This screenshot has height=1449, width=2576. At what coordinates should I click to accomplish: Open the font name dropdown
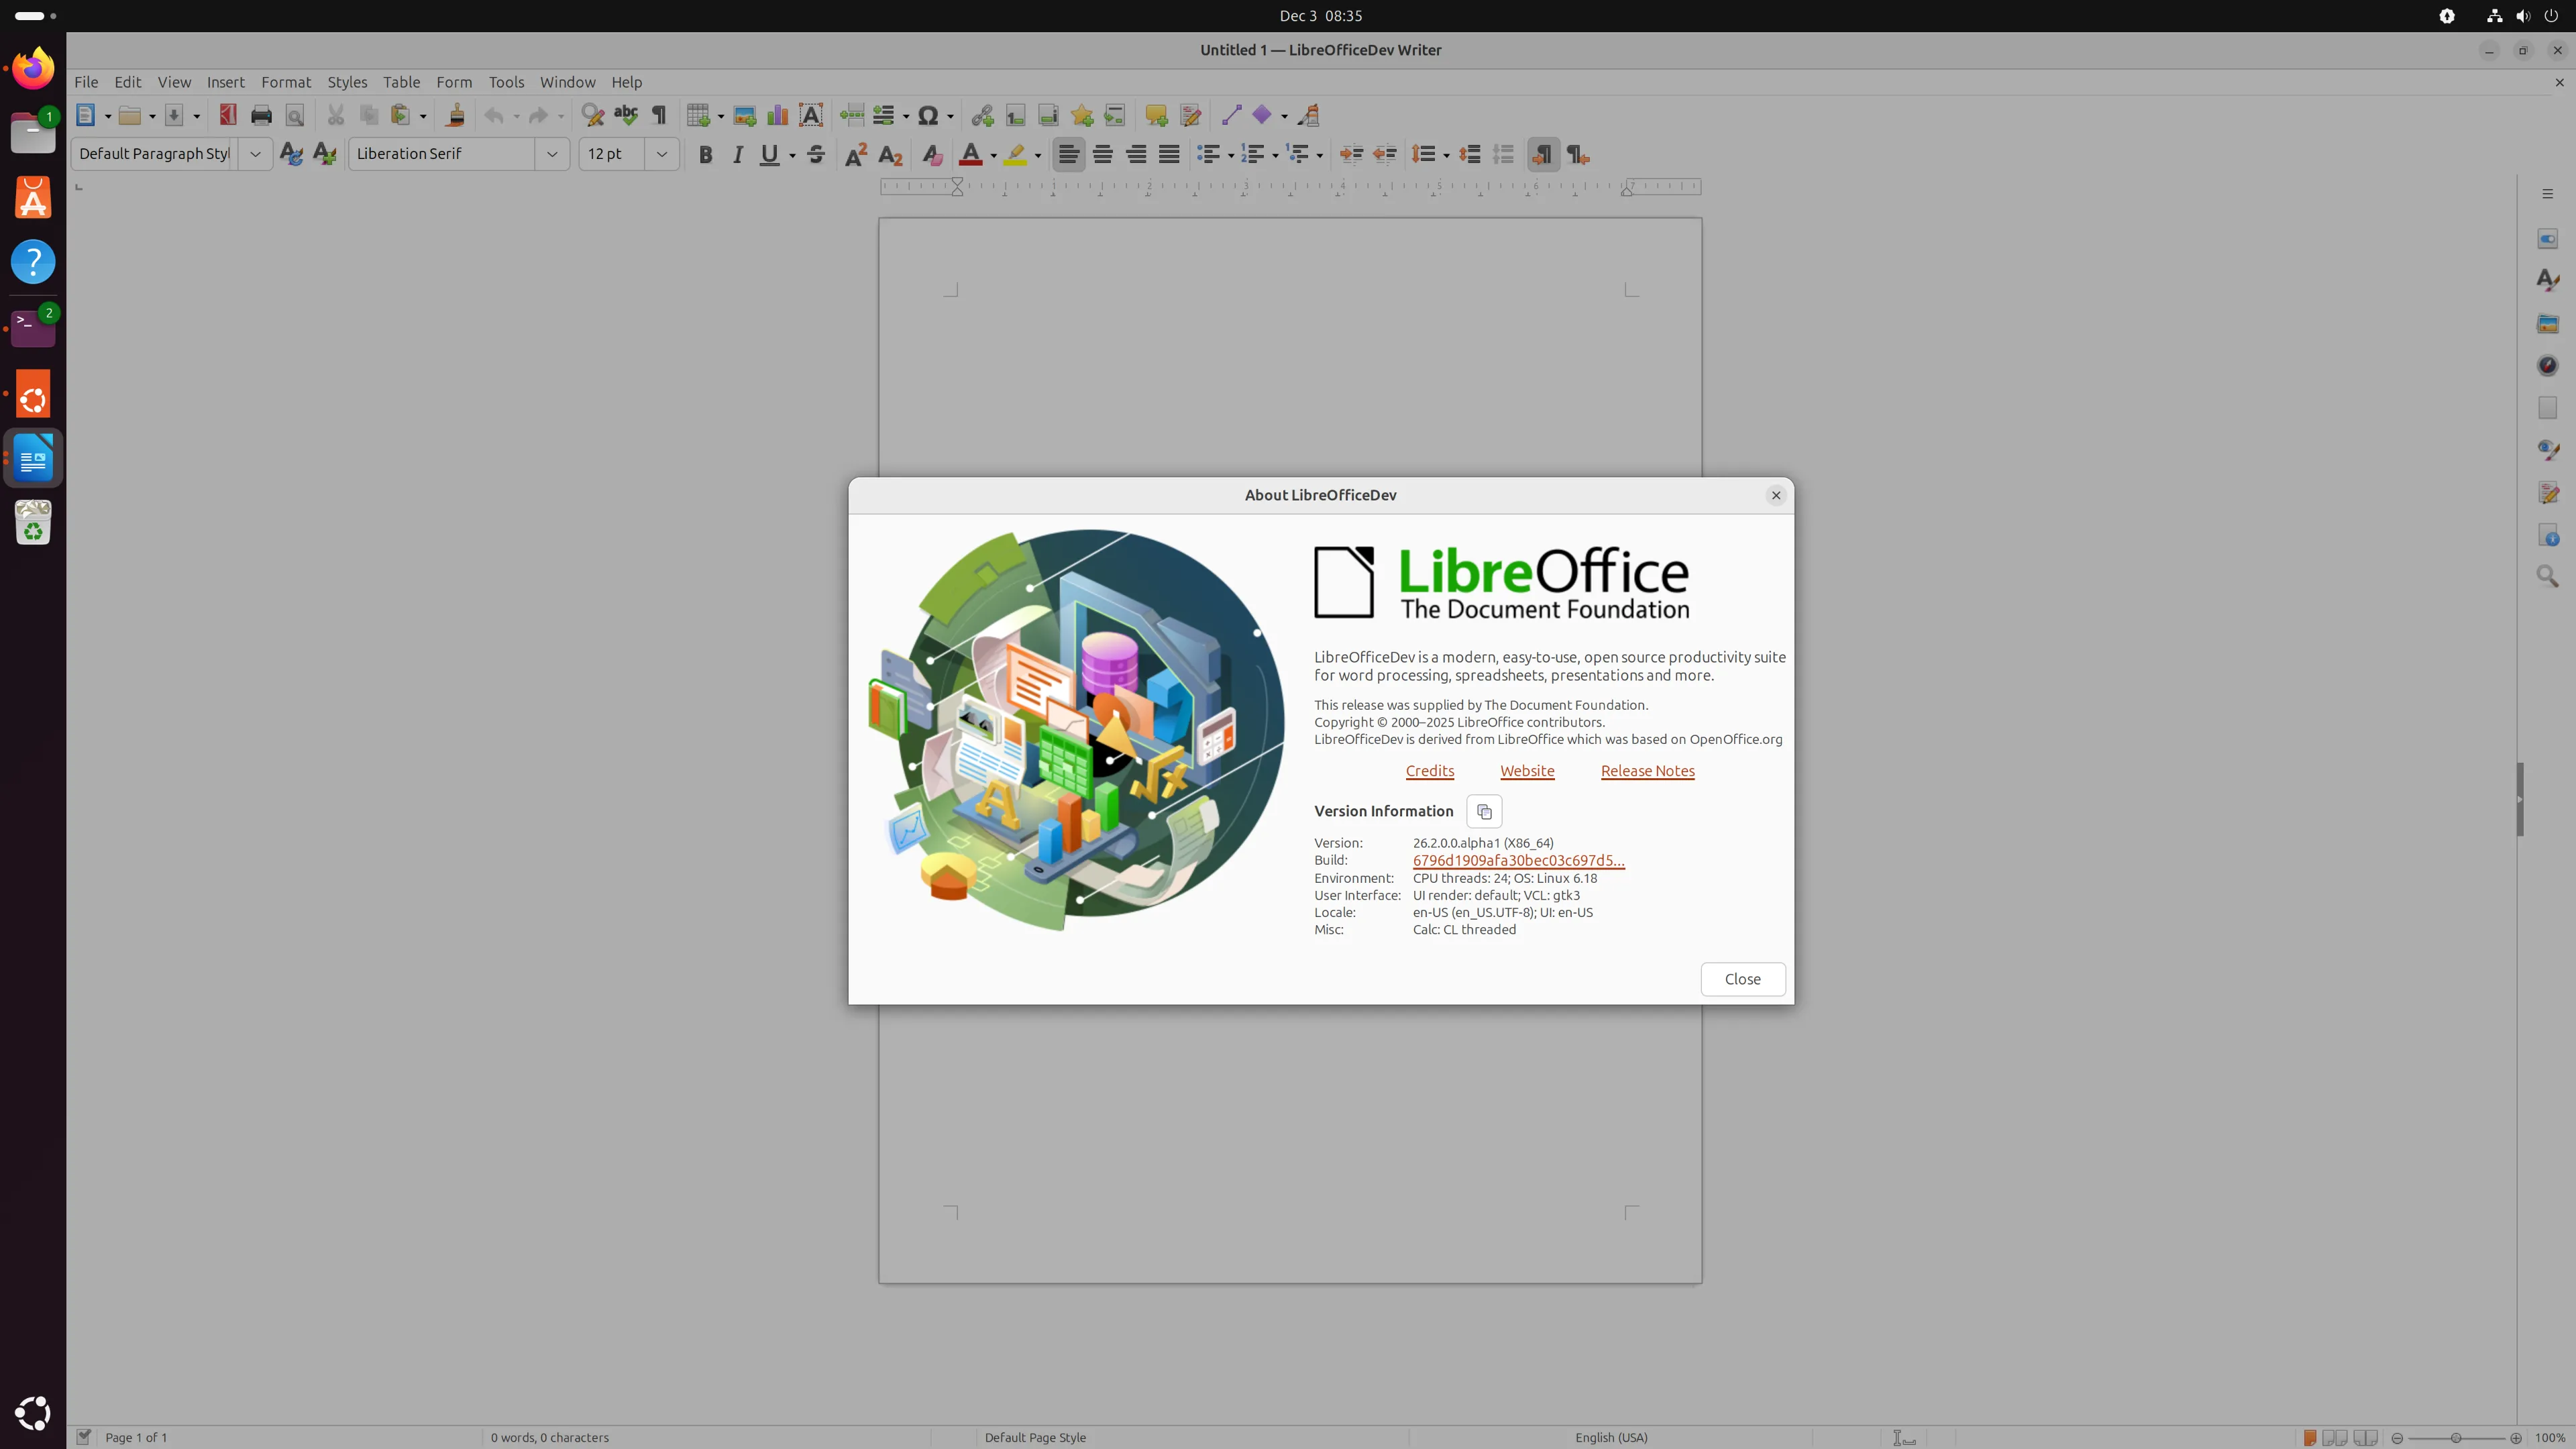(x=551, y=154)
